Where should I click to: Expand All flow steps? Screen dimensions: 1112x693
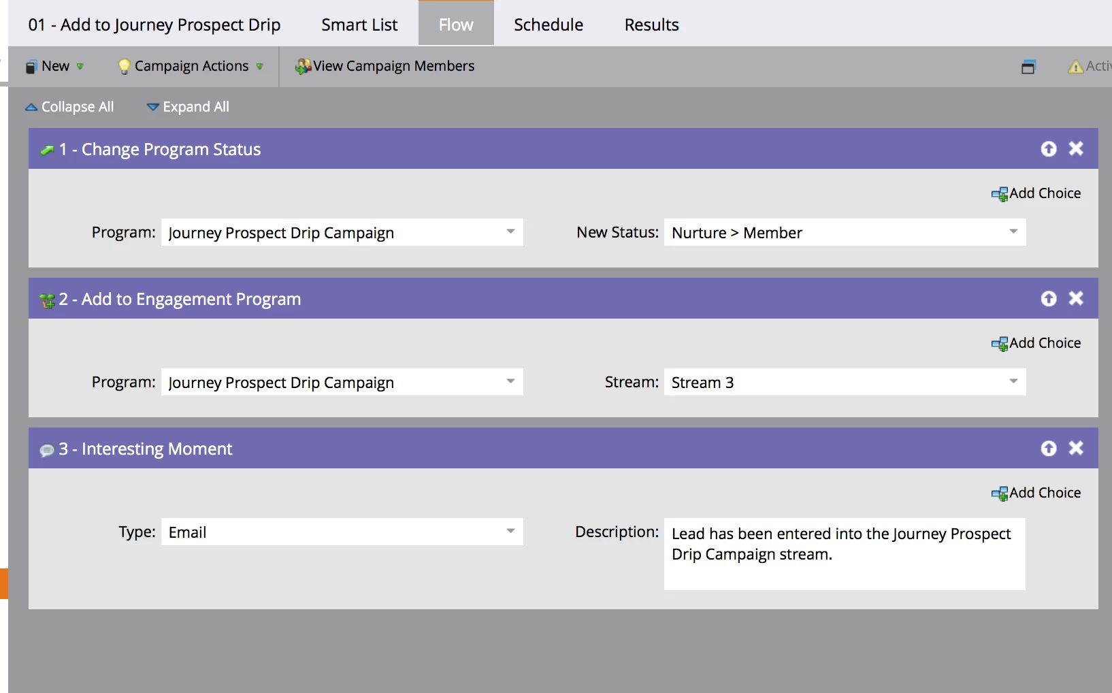(189, 107)
